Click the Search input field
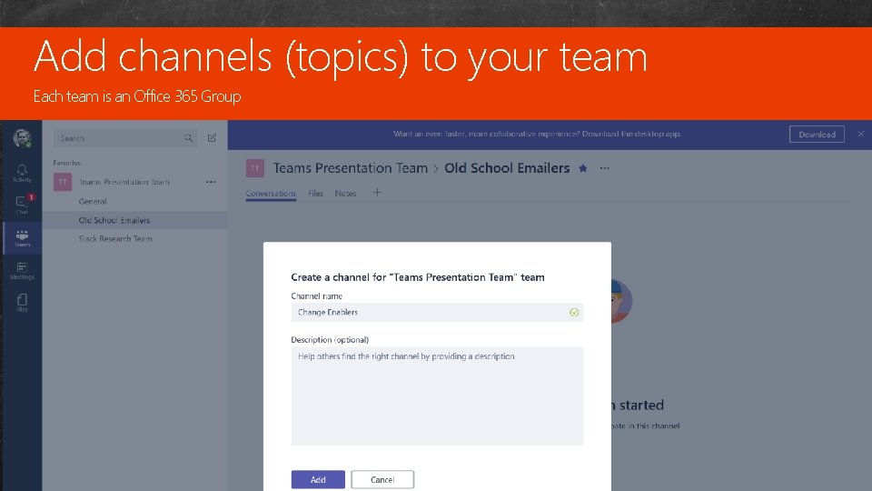The width and height of the screenshot is (872, 491). point(125,138)
